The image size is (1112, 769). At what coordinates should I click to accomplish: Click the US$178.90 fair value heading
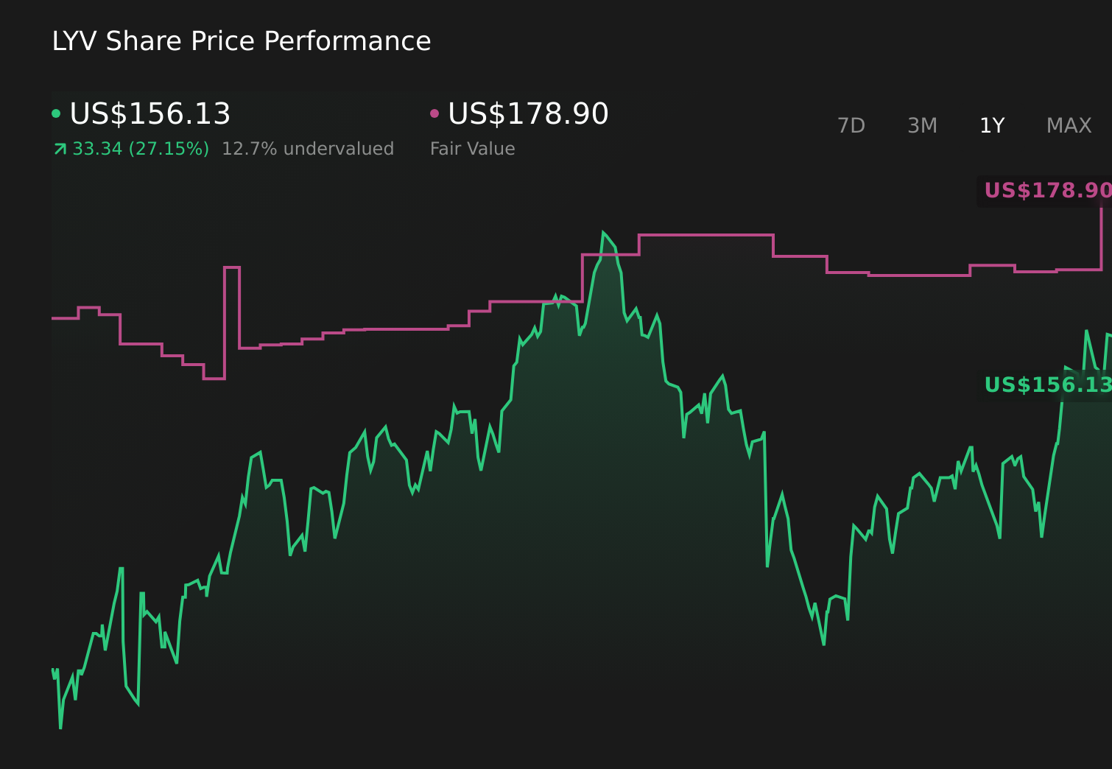(527, 113)
